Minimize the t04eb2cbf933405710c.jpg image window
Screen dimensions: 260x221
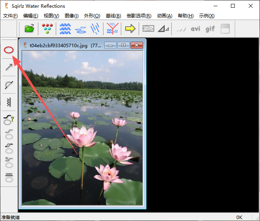(x=110, y=45)
